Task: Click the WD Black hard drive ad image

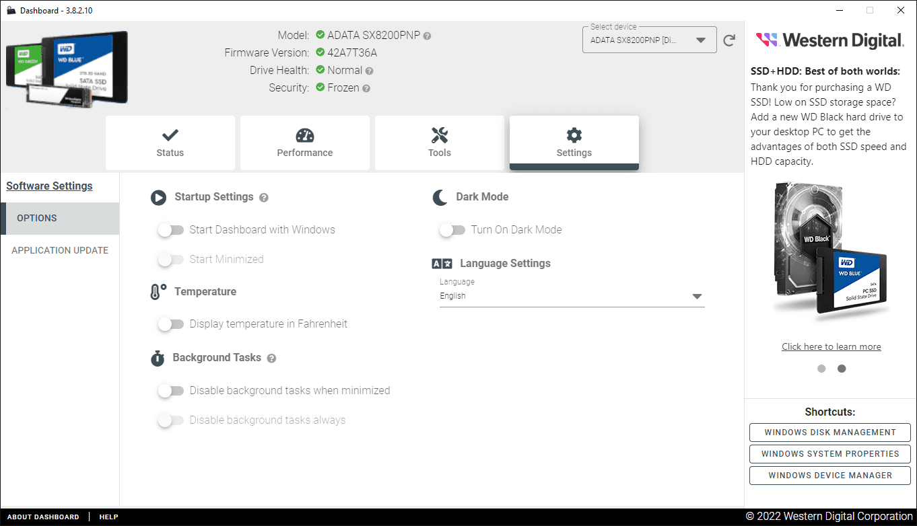Action: pos(831,250)
